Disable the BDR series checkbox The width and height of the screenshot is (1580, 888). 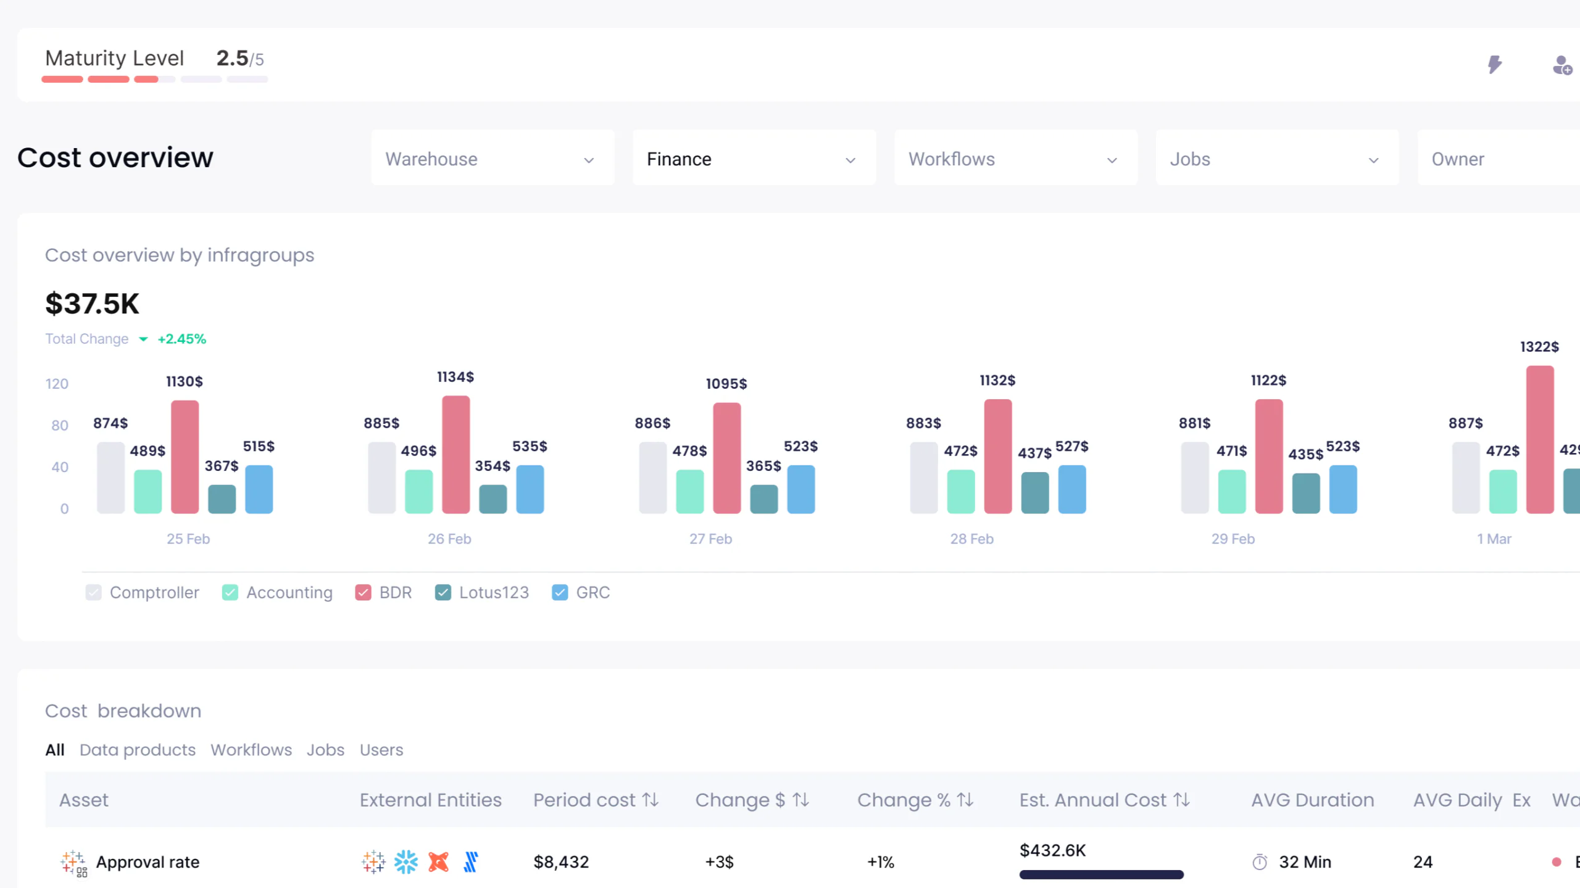(364, 592)
